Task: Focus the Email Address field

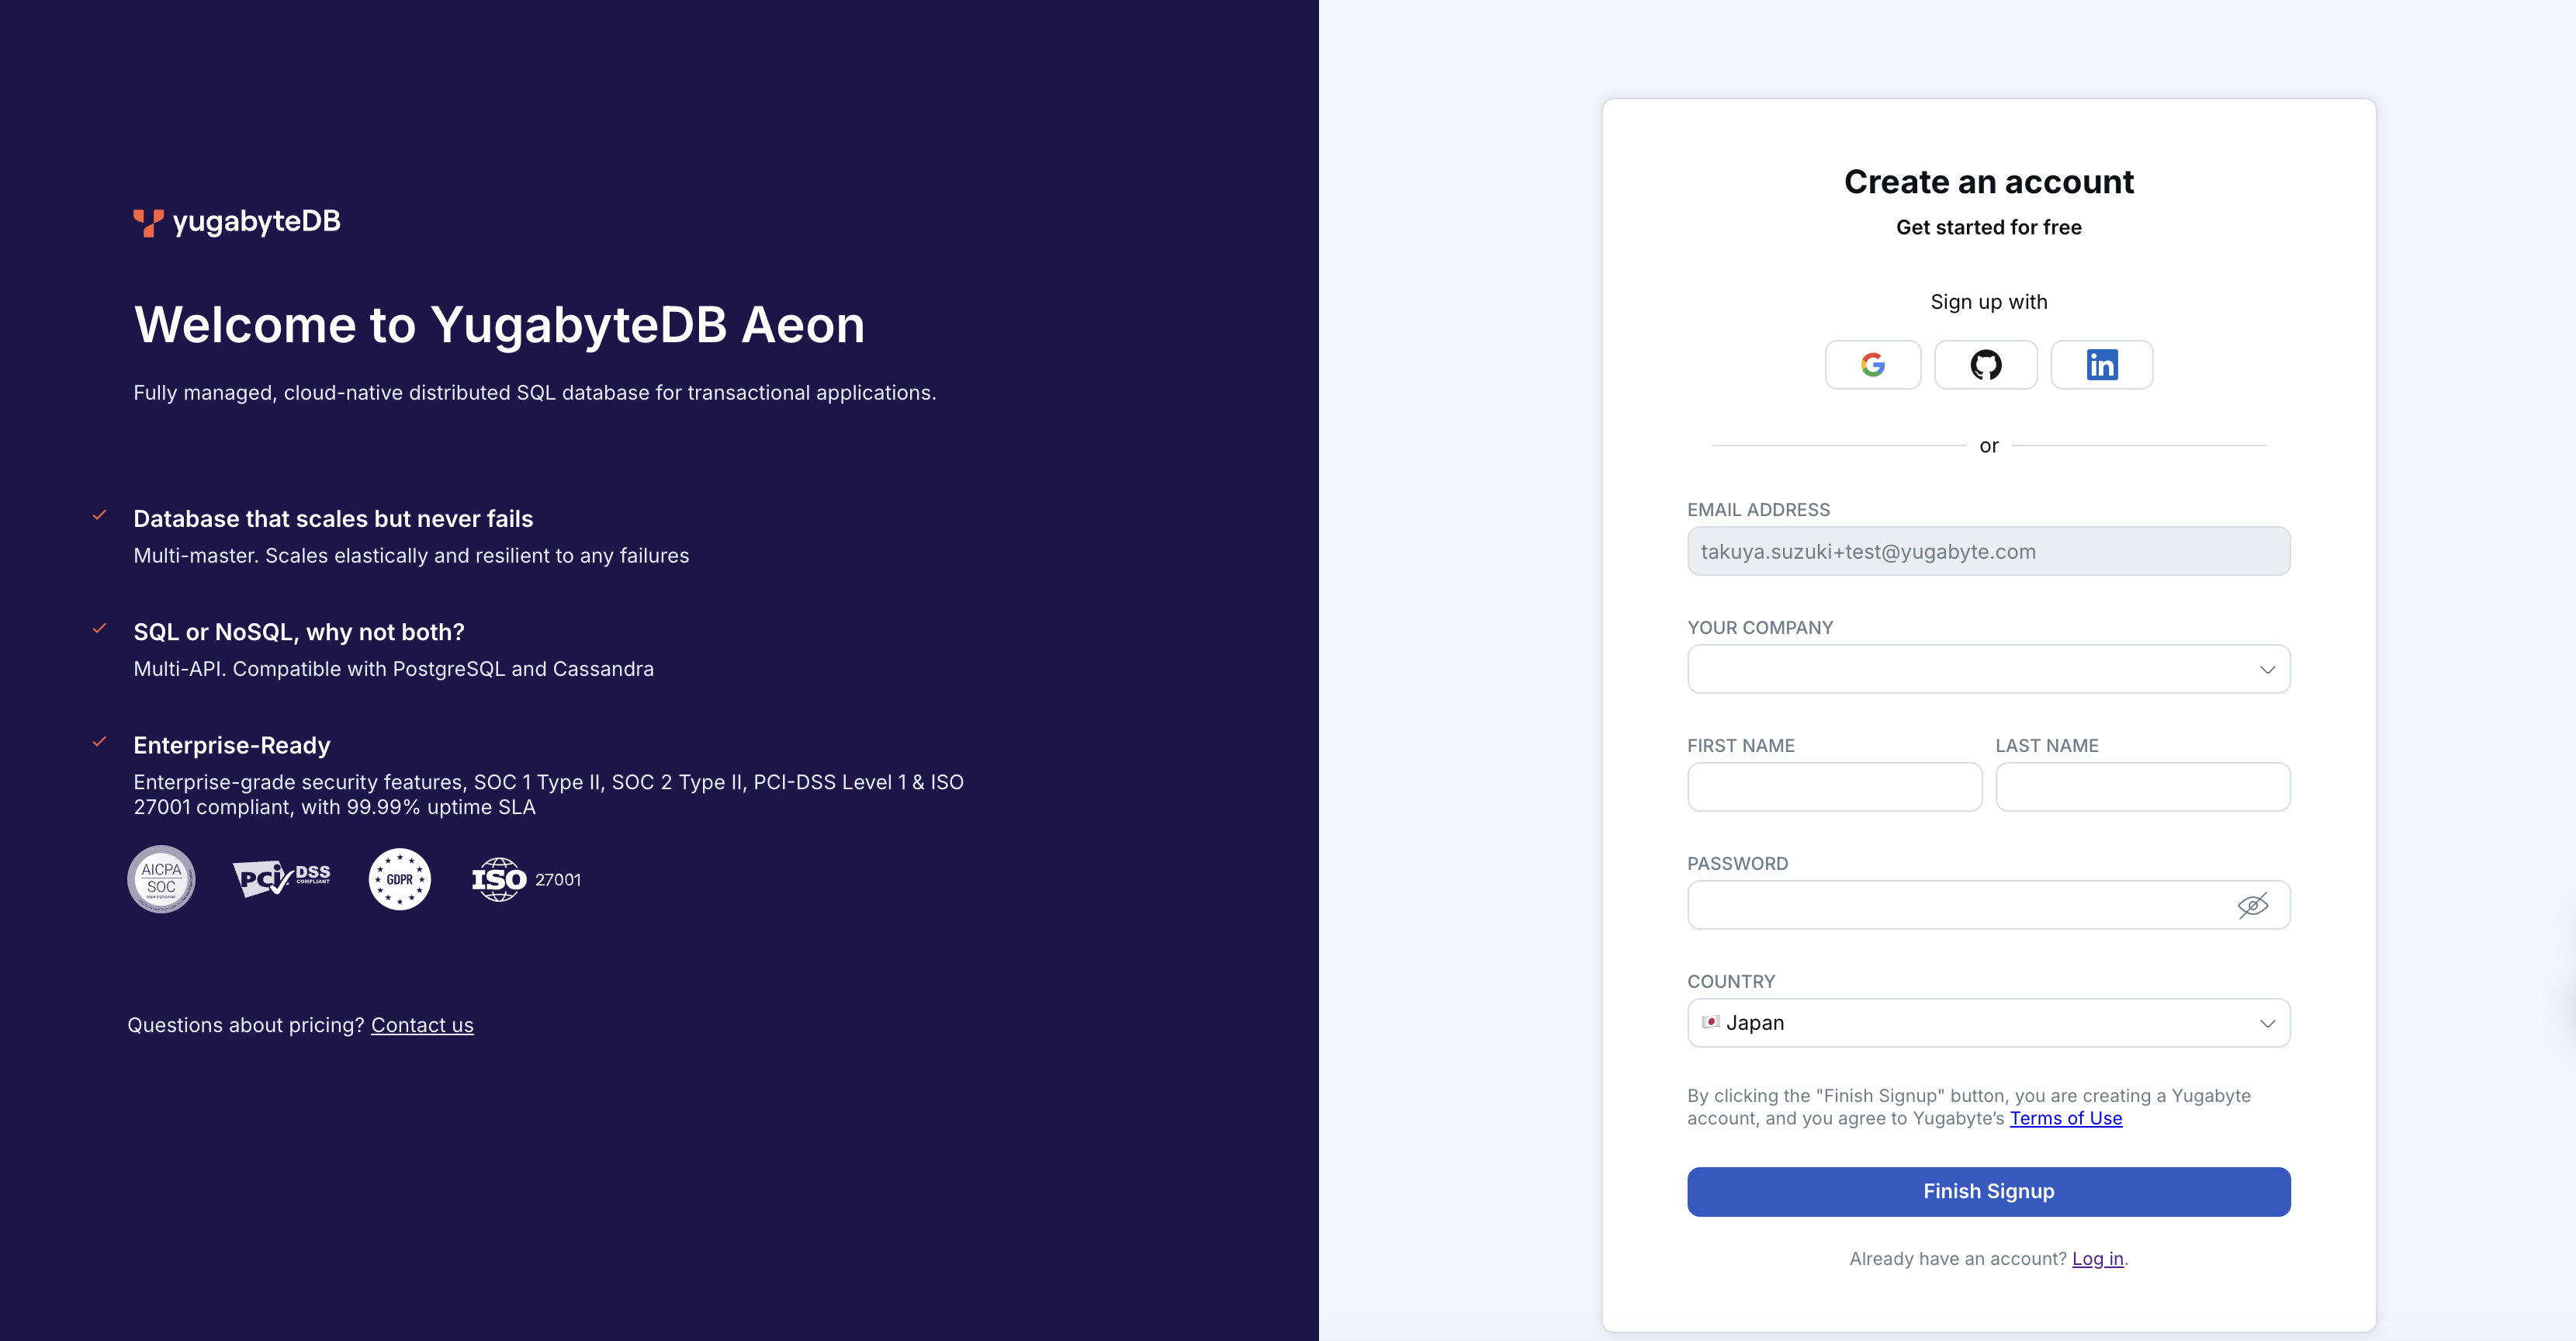Action: pyautogui.click(x=1988, y=551)
